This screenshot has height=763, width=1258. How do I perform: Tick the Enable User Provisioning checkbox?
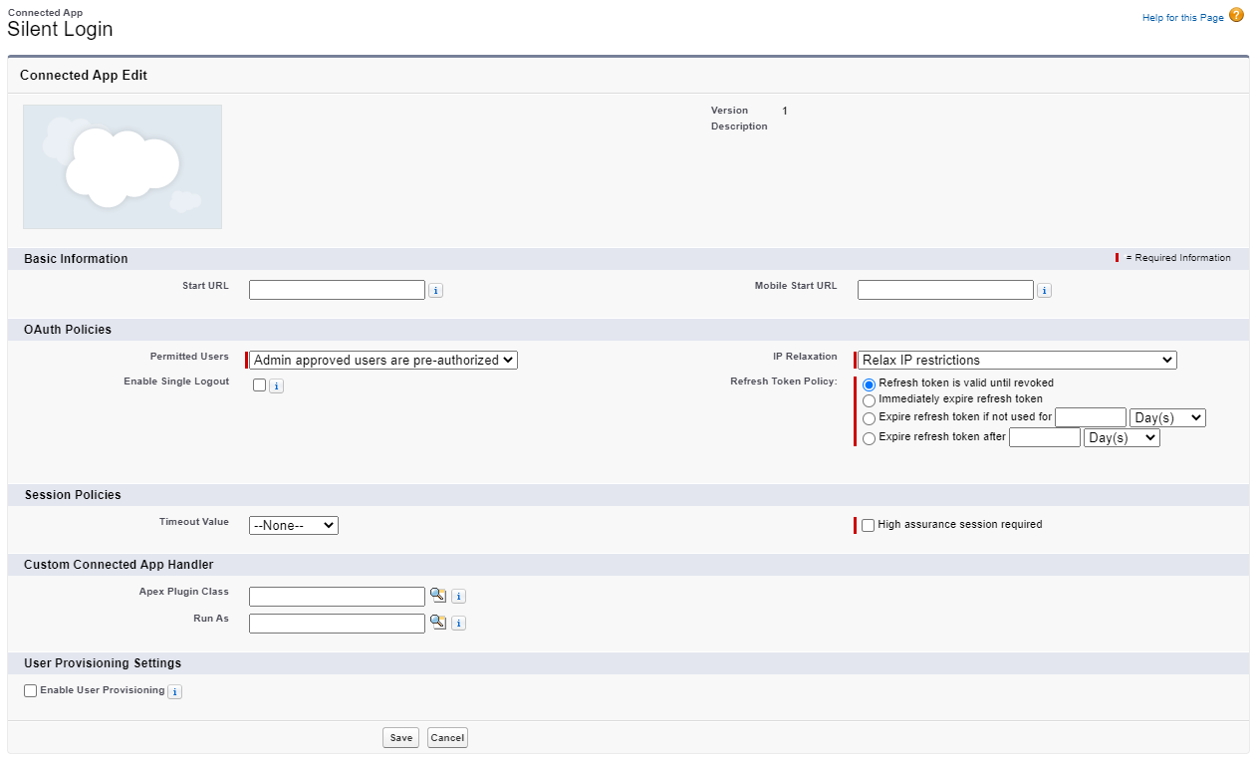(30, 690)
